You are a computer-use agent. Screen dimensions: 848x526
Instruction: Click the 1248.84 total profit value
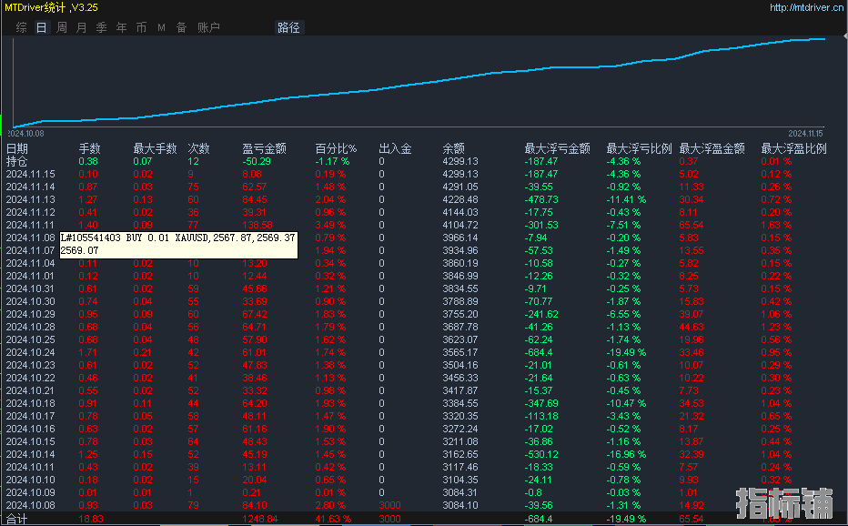pyautogui.click(x=260, y=519)
